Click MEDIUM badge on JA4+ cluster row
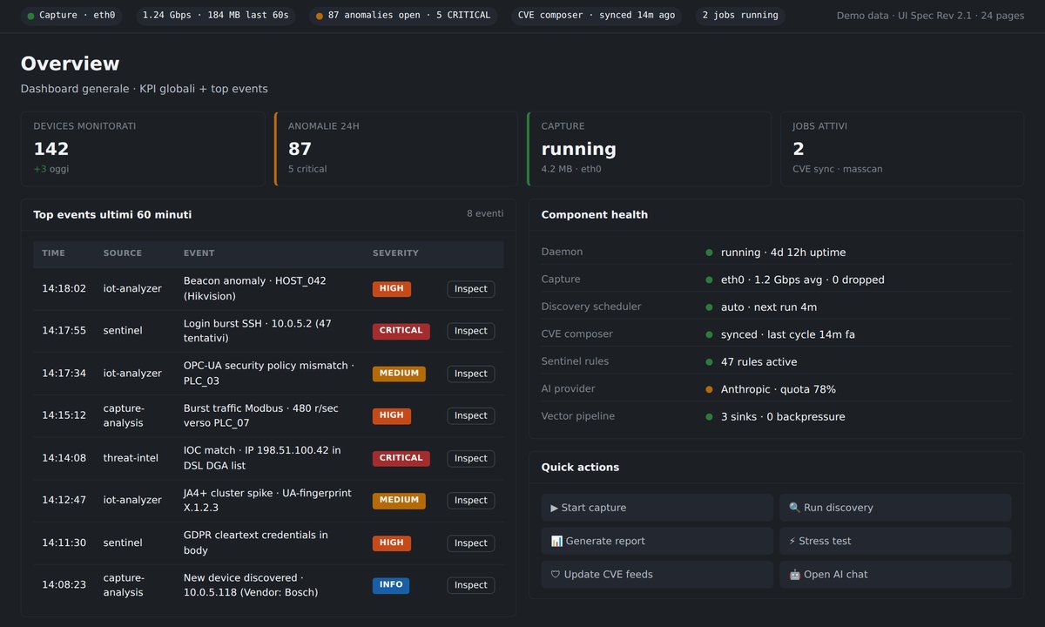1045x627 pixels. [399, 500]
